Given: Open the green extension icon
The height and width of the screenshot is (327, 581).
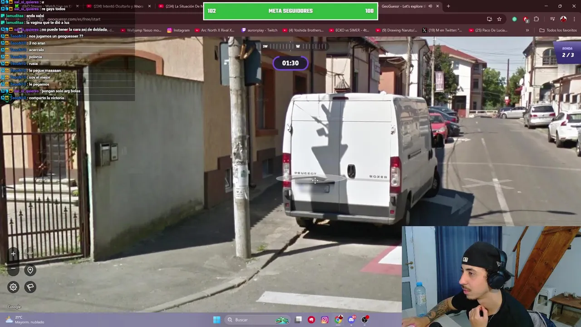Looking at the screenshot, I should tap(514, 19).
